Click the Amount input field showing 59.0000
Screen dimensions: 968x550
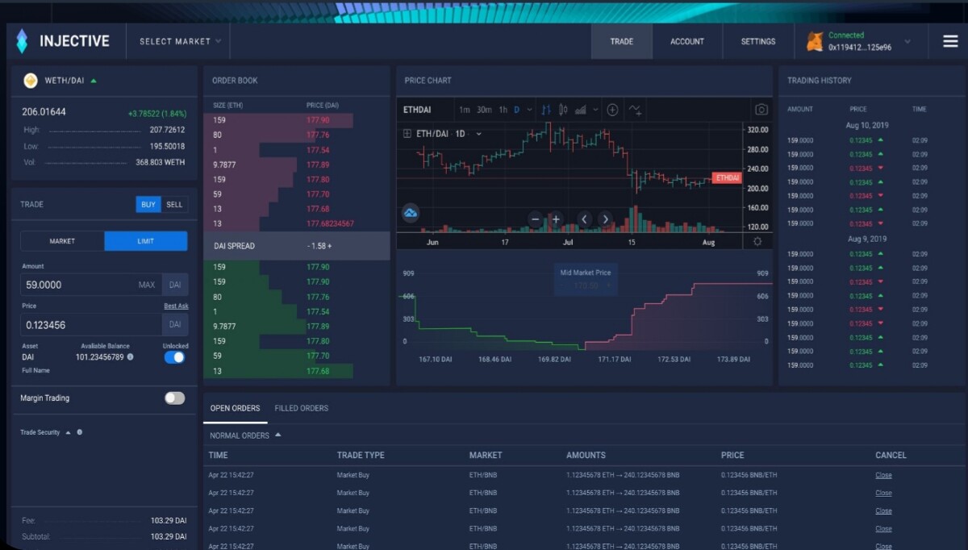point(90,285)
